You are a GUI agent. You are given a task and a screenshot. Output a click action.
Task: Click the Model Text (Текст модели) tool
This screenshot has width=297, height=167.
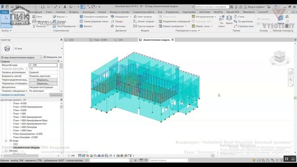(142, 17)
